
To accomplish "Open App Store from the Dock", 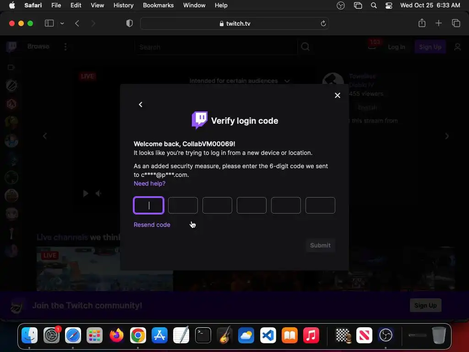I will click(x=159, y=335).
